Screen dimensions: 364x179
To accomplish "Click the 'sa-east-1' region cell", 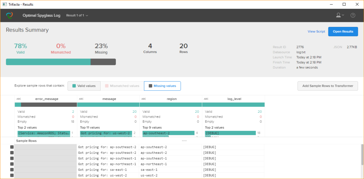I will 170,170.
